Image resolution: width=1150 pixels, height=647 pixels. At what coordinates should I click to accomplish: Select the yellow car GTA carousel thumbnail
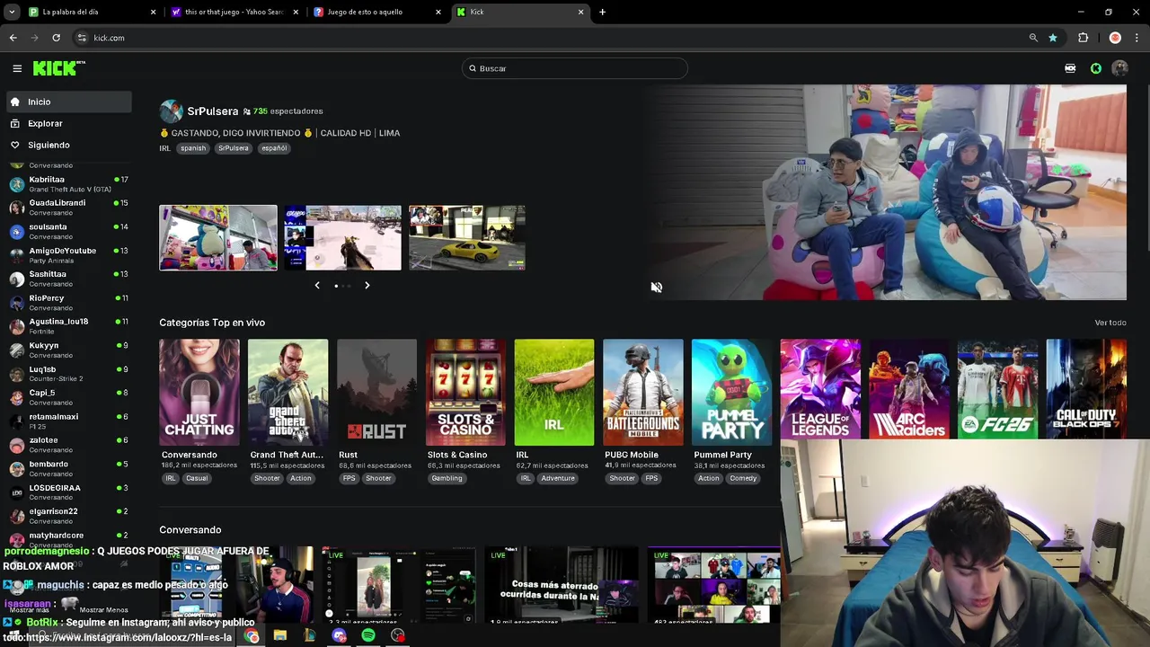pos(467,237)
